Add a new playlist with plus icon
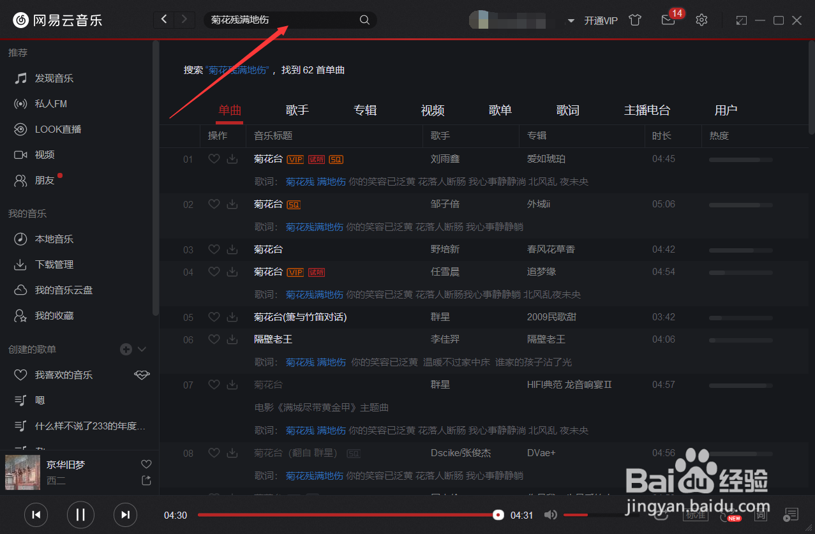Image resolution: width=815 pixels, height=534 pixels. (x=126, y=349)
